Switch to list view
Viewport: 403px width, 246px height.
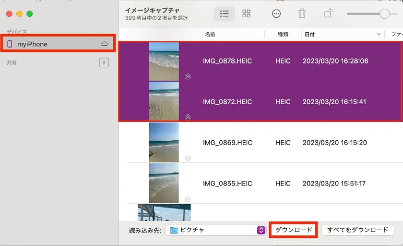pos(224,13)
